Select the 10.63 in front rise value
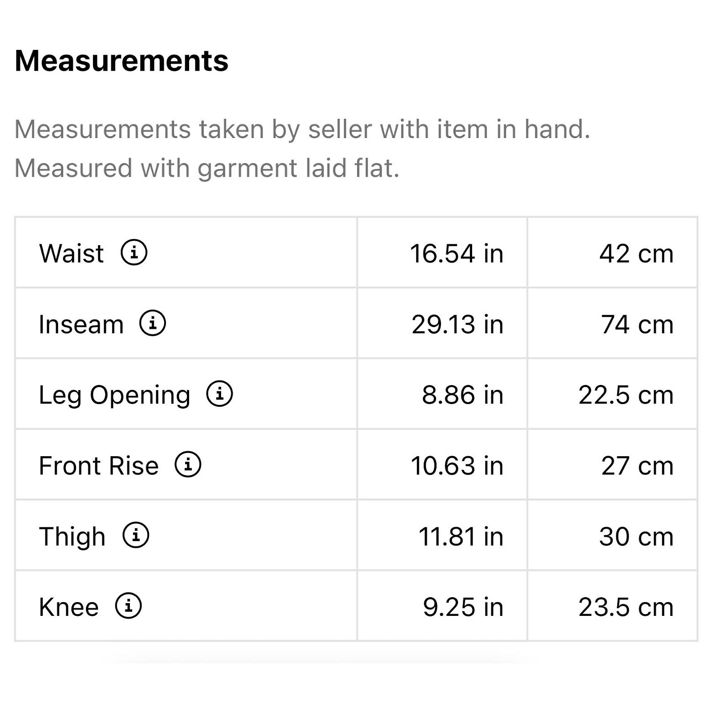The height and width of the screenshot is (712, 712). [x=457, y=466]
